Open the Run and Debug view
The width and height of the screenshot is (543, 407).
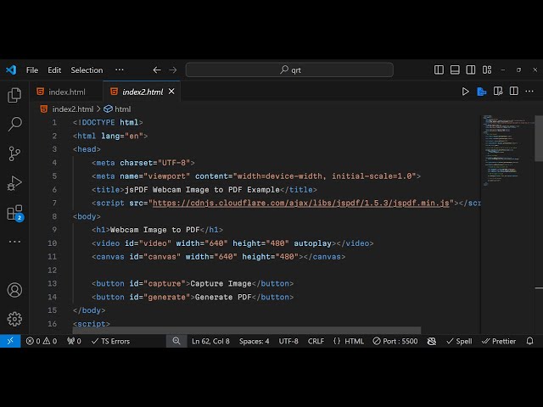click(x=14, y=183)
